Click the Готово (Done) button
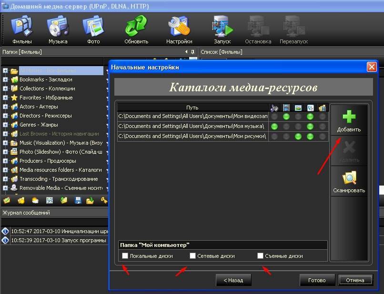Image resolution: width=384 pixels, height=294 pixels. pyautogui.click(x=317, y=280)
